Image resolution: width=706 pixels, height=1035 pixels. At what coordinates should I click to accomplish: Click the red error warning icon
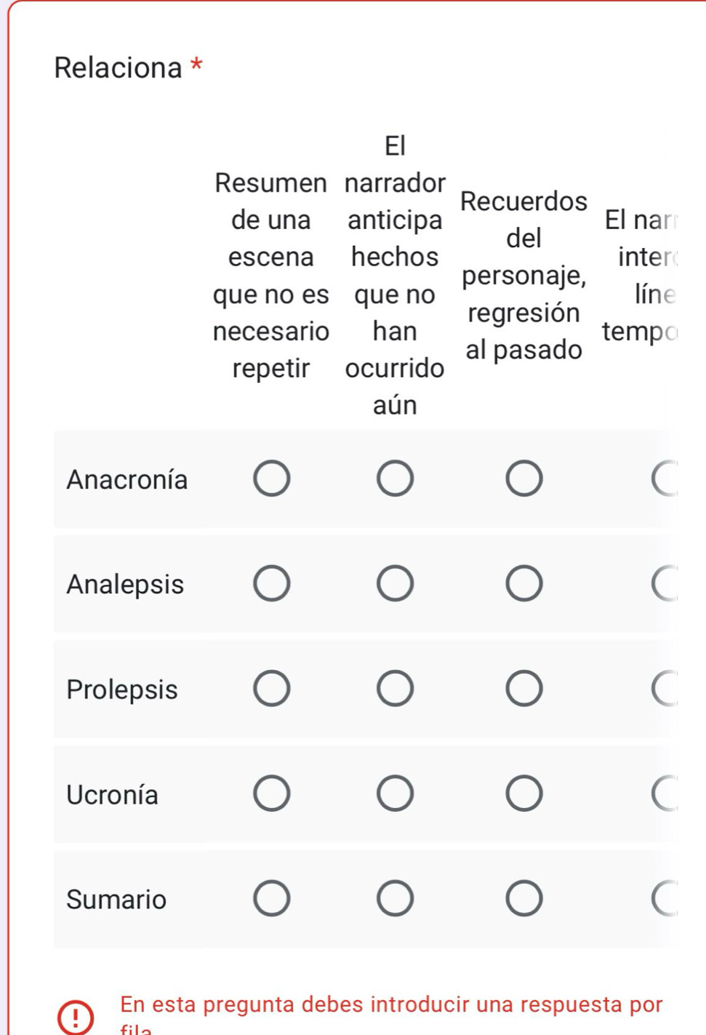(x=76, y=1016)
